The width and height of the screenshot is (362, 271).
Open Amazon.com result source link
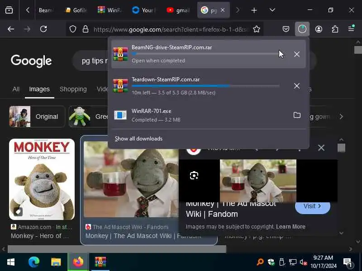42,227
